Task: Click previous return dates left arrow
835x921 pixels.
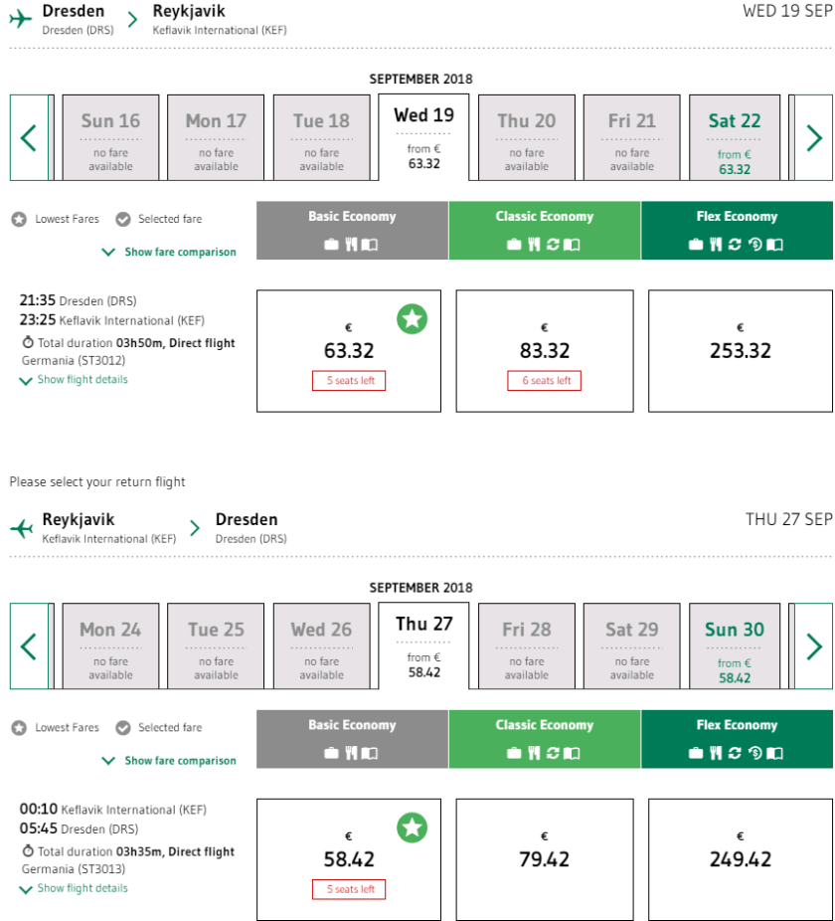Action: point(29,646)
